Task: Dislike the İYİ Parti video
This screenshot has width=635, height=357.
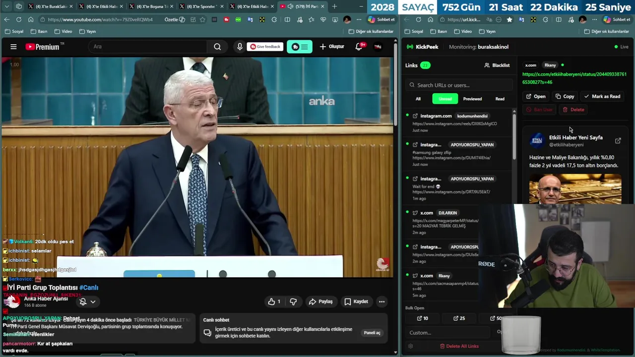Action: pos(293,301)
